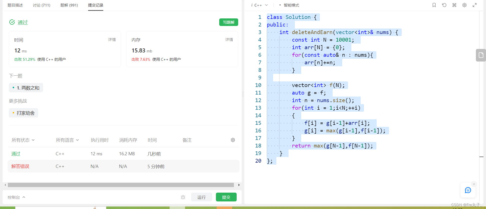Screen dimensions: 486x209
Task: Click the panel divider handle
Action: pos(243,94)
